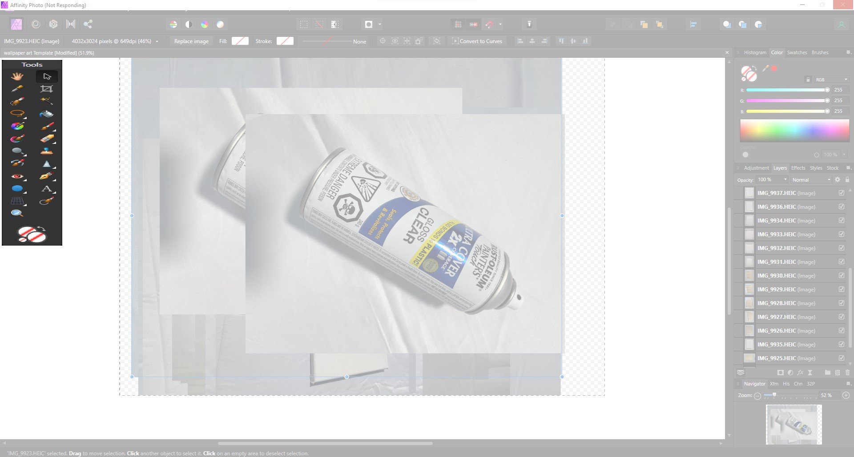Viewport: 854px width, 457px height.
Task: Expand layer Opacity 100 % dropdown
Action: coord(785,179)
